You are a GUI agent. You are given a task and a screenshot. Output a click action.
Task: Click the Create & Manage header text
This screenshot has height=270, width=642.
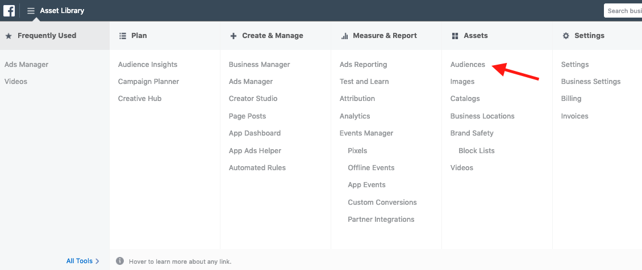point(272,36)
